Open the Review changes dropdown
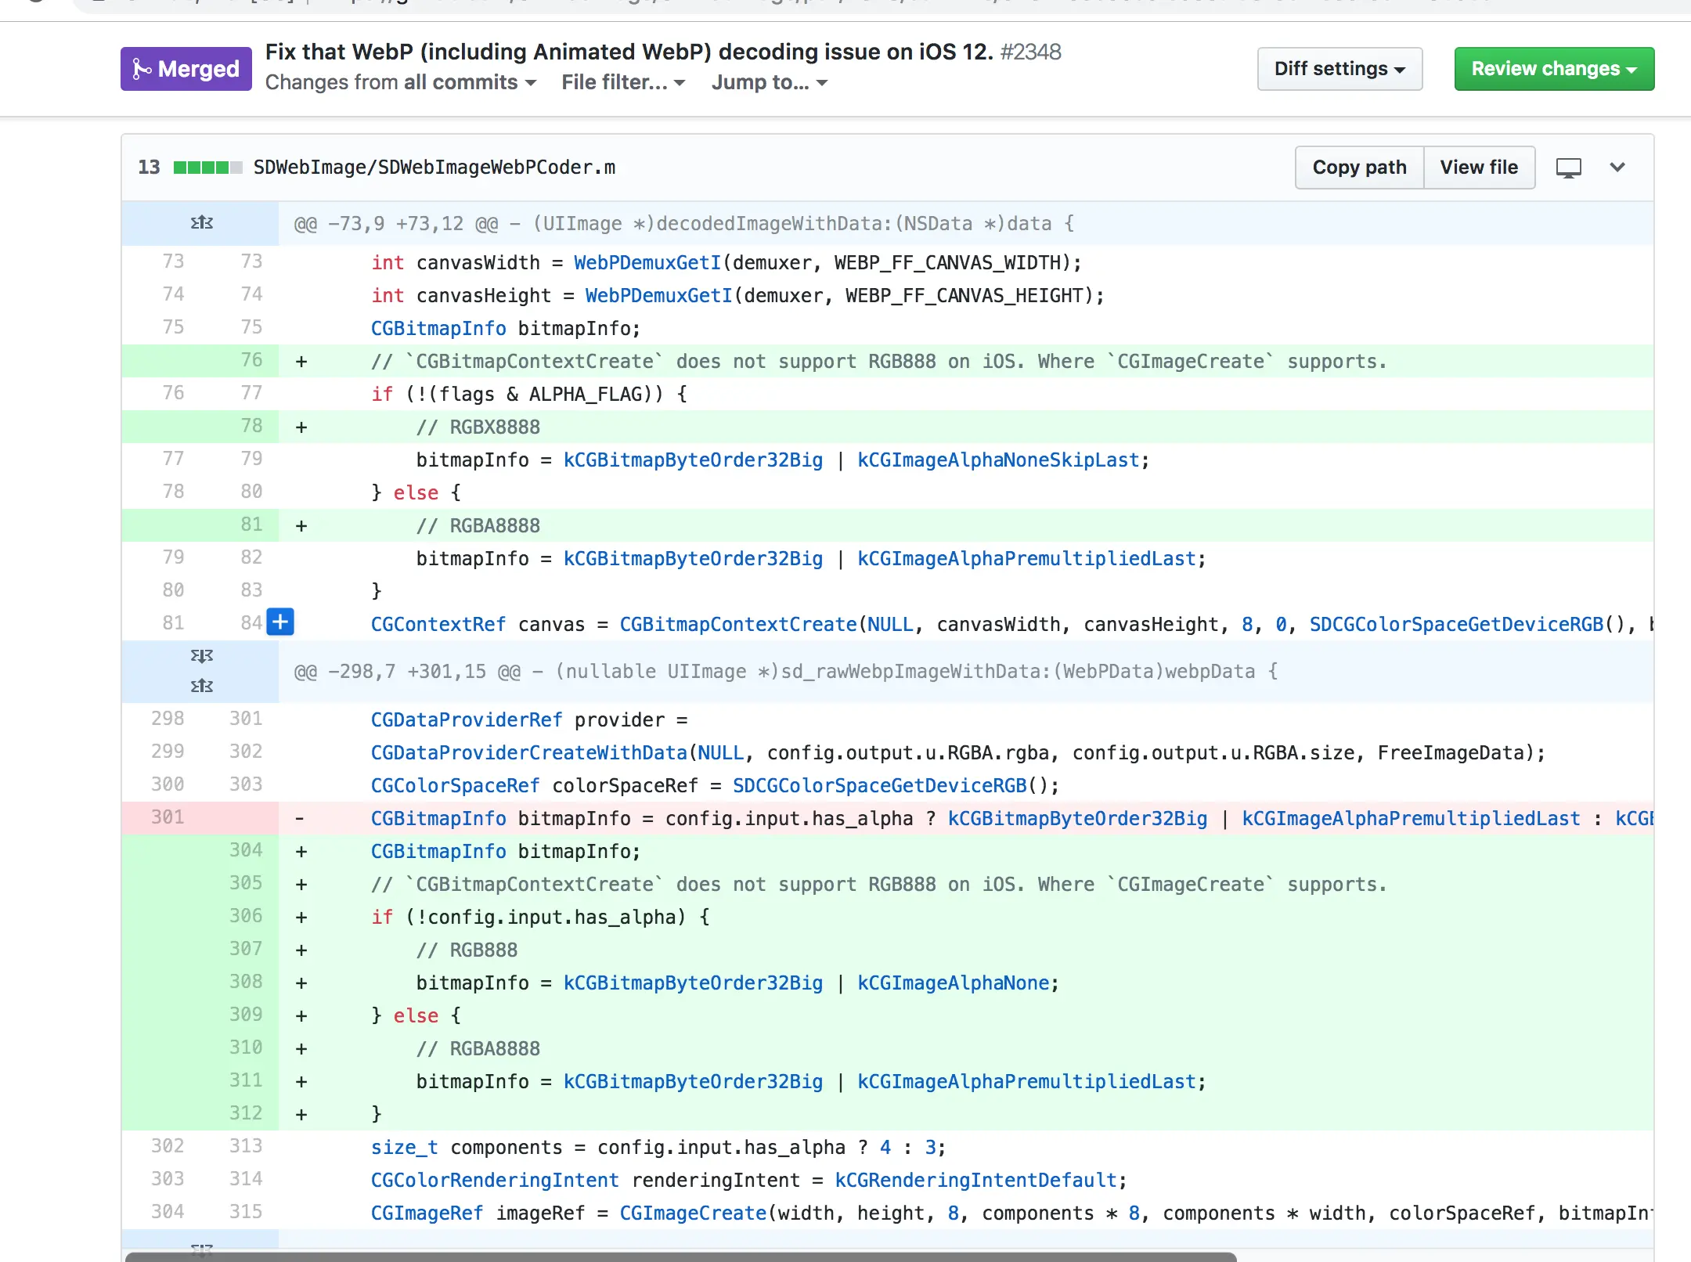The image size is (1691, 1262). point(1553,69)
